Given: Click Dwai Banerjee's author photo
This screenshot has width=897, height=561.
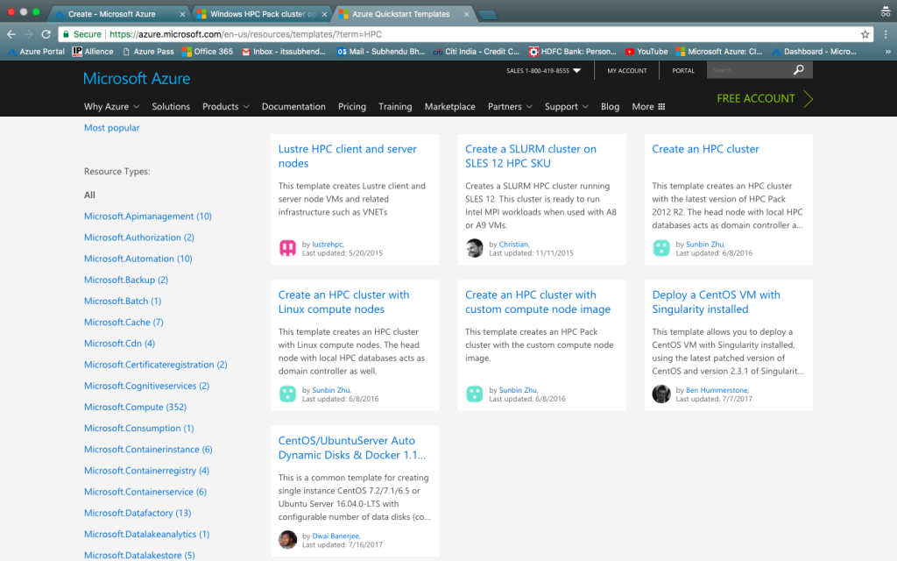Looking at the screenshot, I should (287, 540).
